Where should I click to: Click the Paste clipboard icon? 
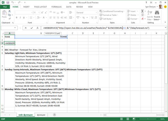(x=4, y=13)
